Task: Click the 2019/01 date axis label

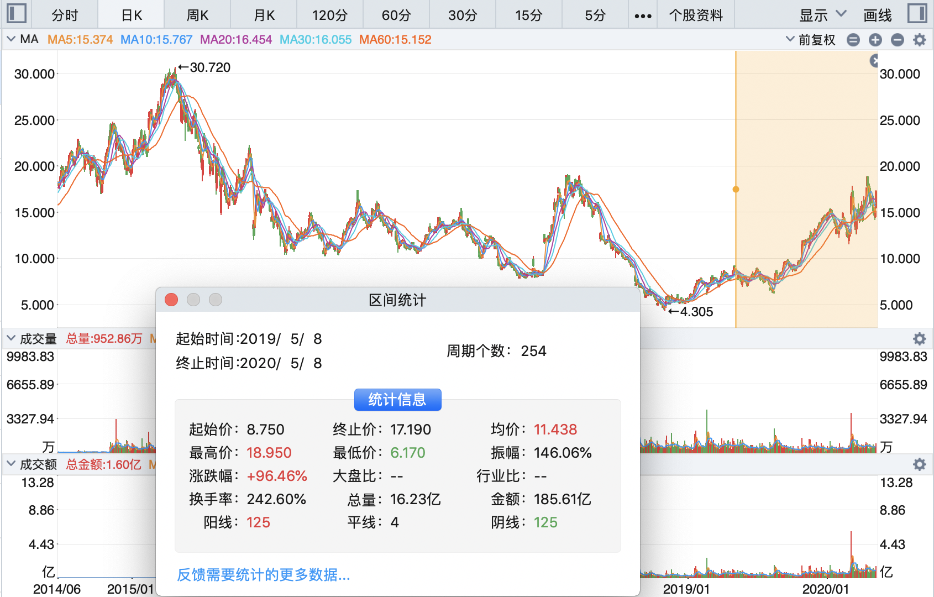Action: click(x=686, y=589)
